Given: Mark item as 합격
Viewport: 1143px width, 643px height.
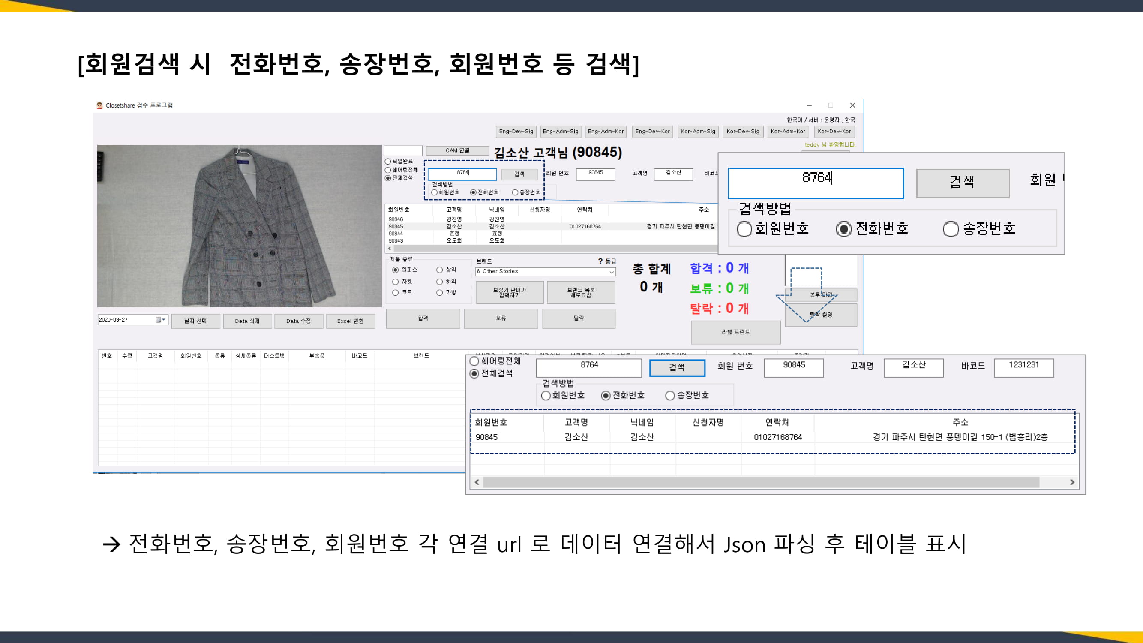Looking at the screenshot, I should coord(423,318).
